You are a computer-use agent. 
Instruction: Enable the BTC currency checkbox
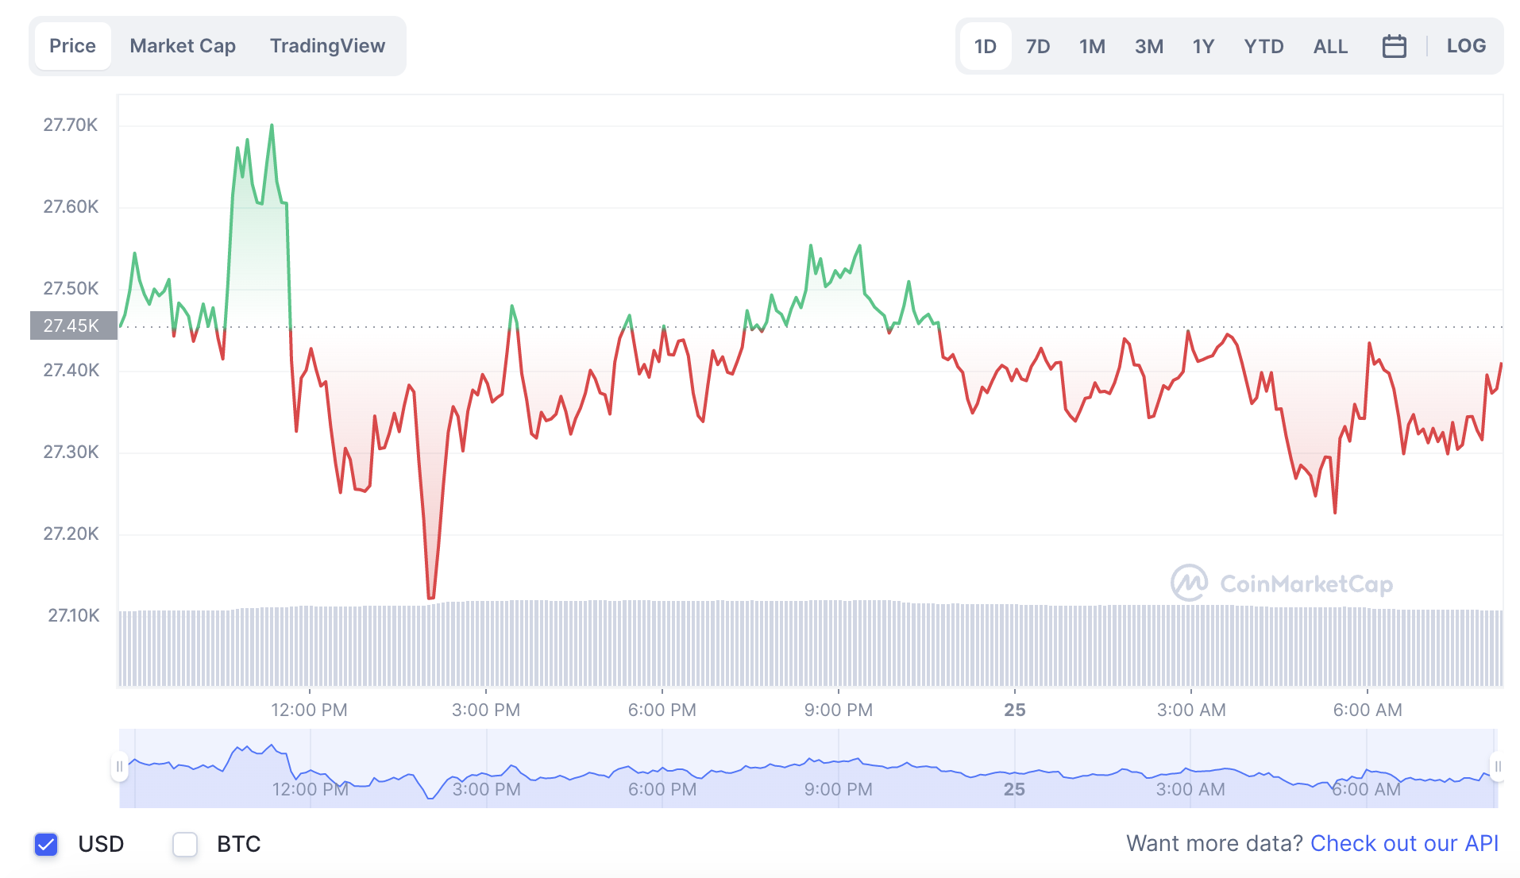pos(184,844)
